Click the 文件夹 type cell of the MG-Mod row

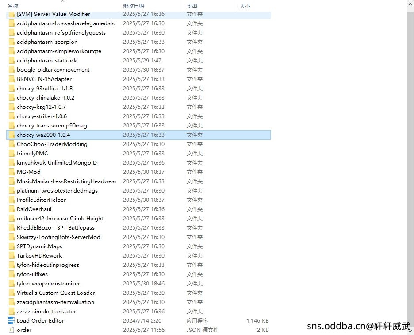pos(195,172)
